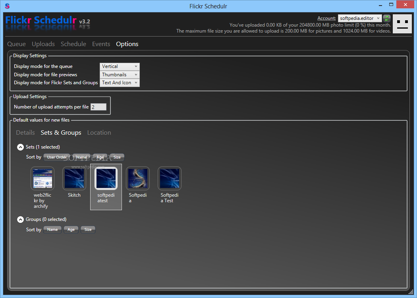Click the window resize grip corner

coord(411,292)
